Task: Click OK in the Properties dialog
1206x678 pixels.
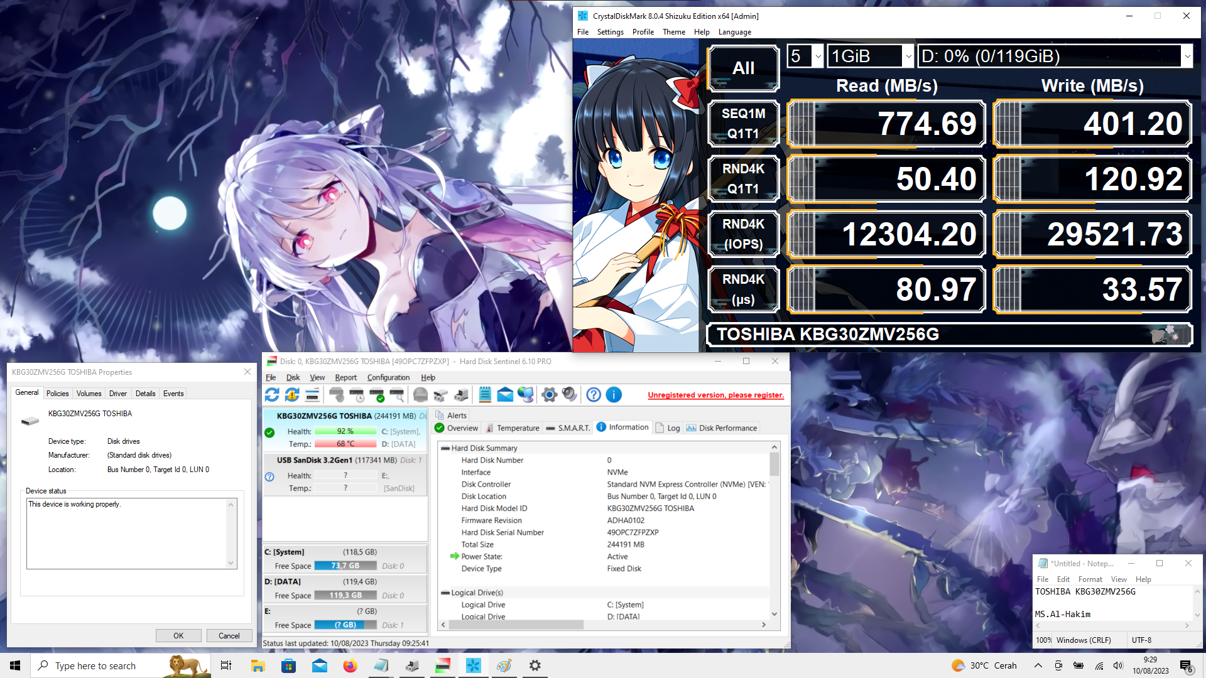Action: coord(178,636)
